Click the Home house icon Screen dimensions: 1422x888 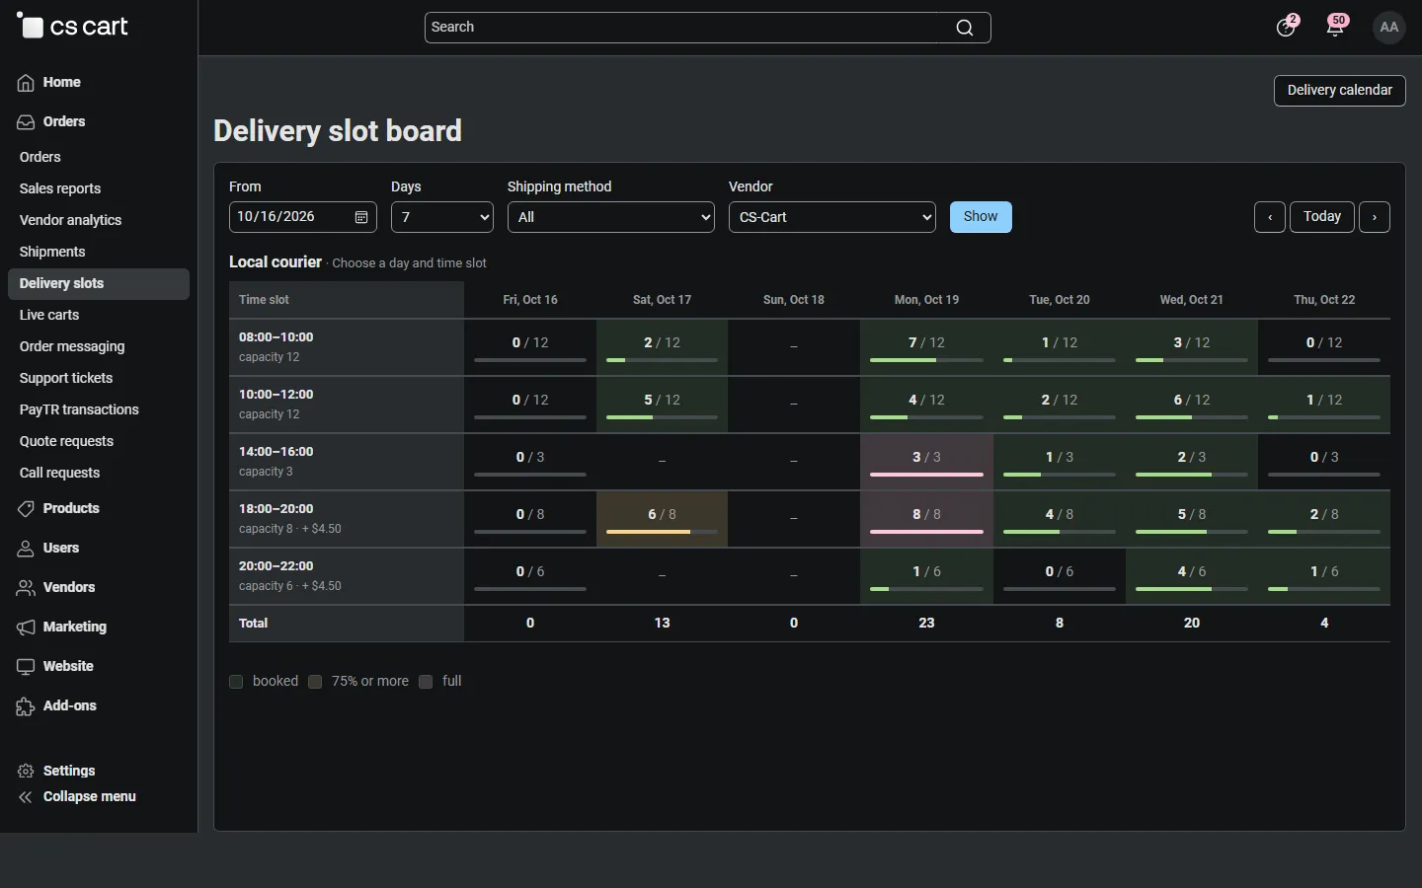tap(26, 83)
